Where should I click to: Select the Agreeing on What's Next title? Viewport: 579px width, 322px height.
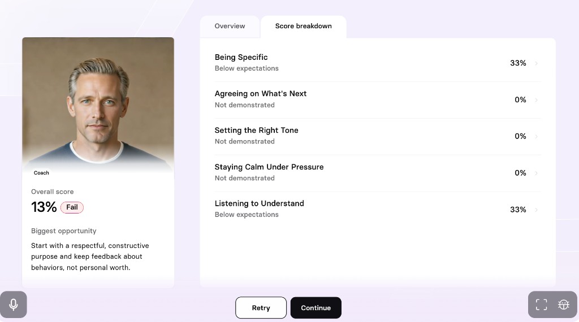pos(260,94)
